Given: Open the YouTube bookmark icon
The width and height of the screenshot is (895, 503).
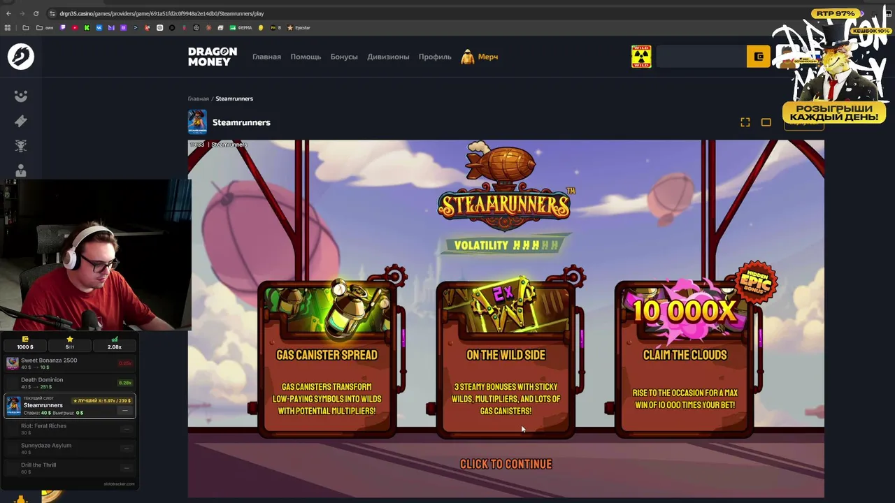Looking at the screenshot, I should (75, 28).
